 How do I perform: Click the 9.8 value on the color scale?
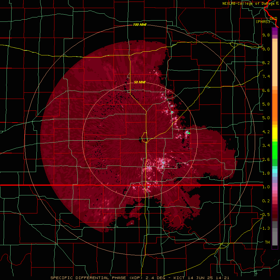tap(266, 35)
